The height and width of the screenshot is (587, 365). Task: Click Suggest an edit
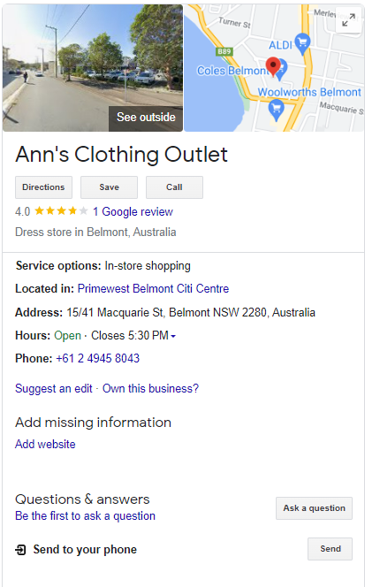coord(54,389)
